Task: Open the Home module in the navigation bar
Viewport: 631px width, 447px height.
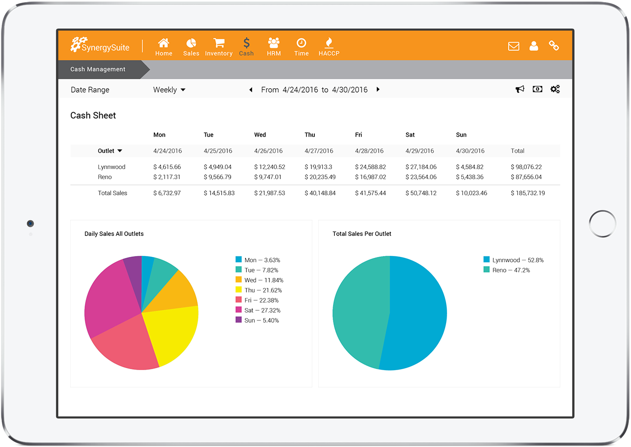Action: (164, 46)
